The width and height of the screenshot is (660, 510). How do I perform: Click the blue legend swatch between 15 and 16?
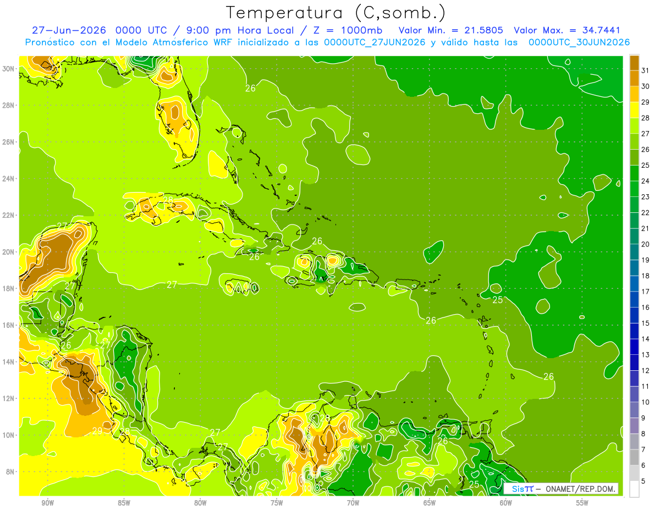coord(634,315)
